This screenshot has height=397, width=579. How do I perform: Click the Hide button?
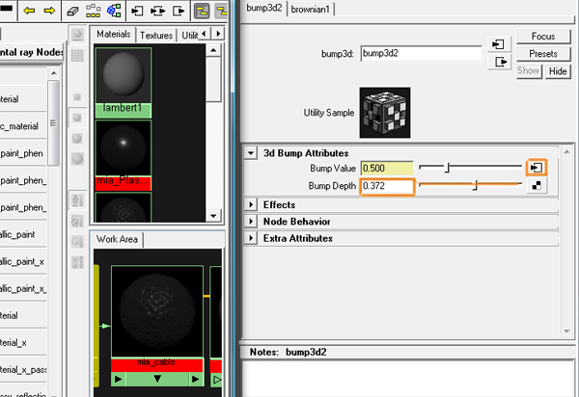pos(558,70)
